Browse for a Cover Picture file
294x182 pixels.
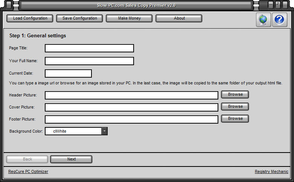click(x=235, y=107)
